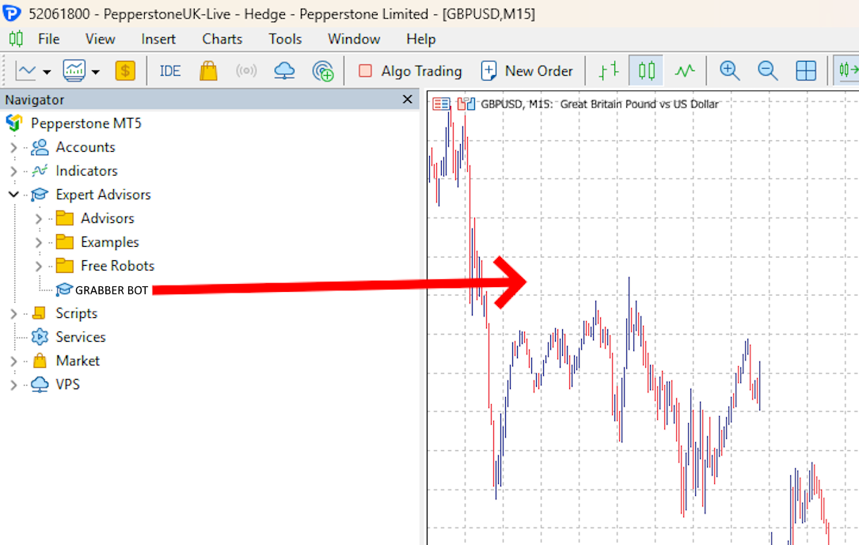Switch to line chart view icon
This screenshot has width=859, height=545.
tap(684, 70)
